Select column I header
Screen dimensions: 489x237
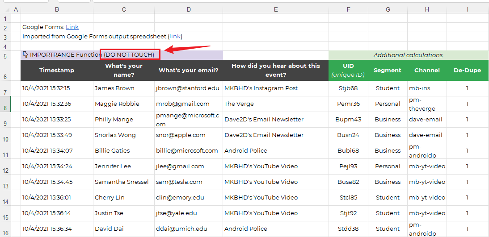tap(468, 10)
